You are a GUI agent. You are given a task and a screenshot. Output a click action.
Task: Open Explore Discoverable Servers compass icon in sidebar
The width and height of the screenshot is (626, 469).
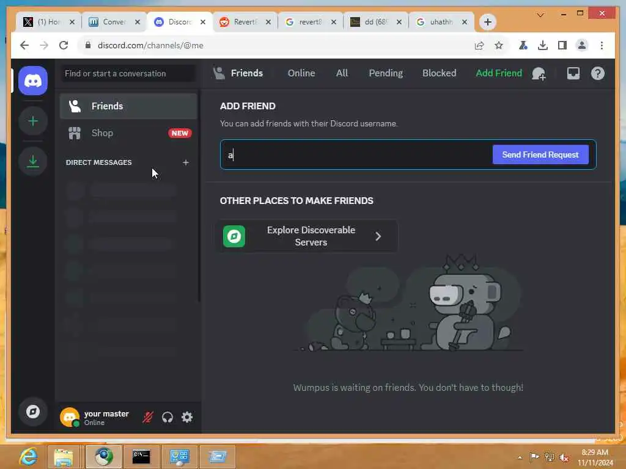click(33, 412)
